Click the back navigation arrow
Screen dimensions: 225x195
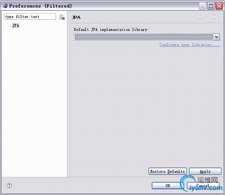pyautogui.click(x=200, y=17)
